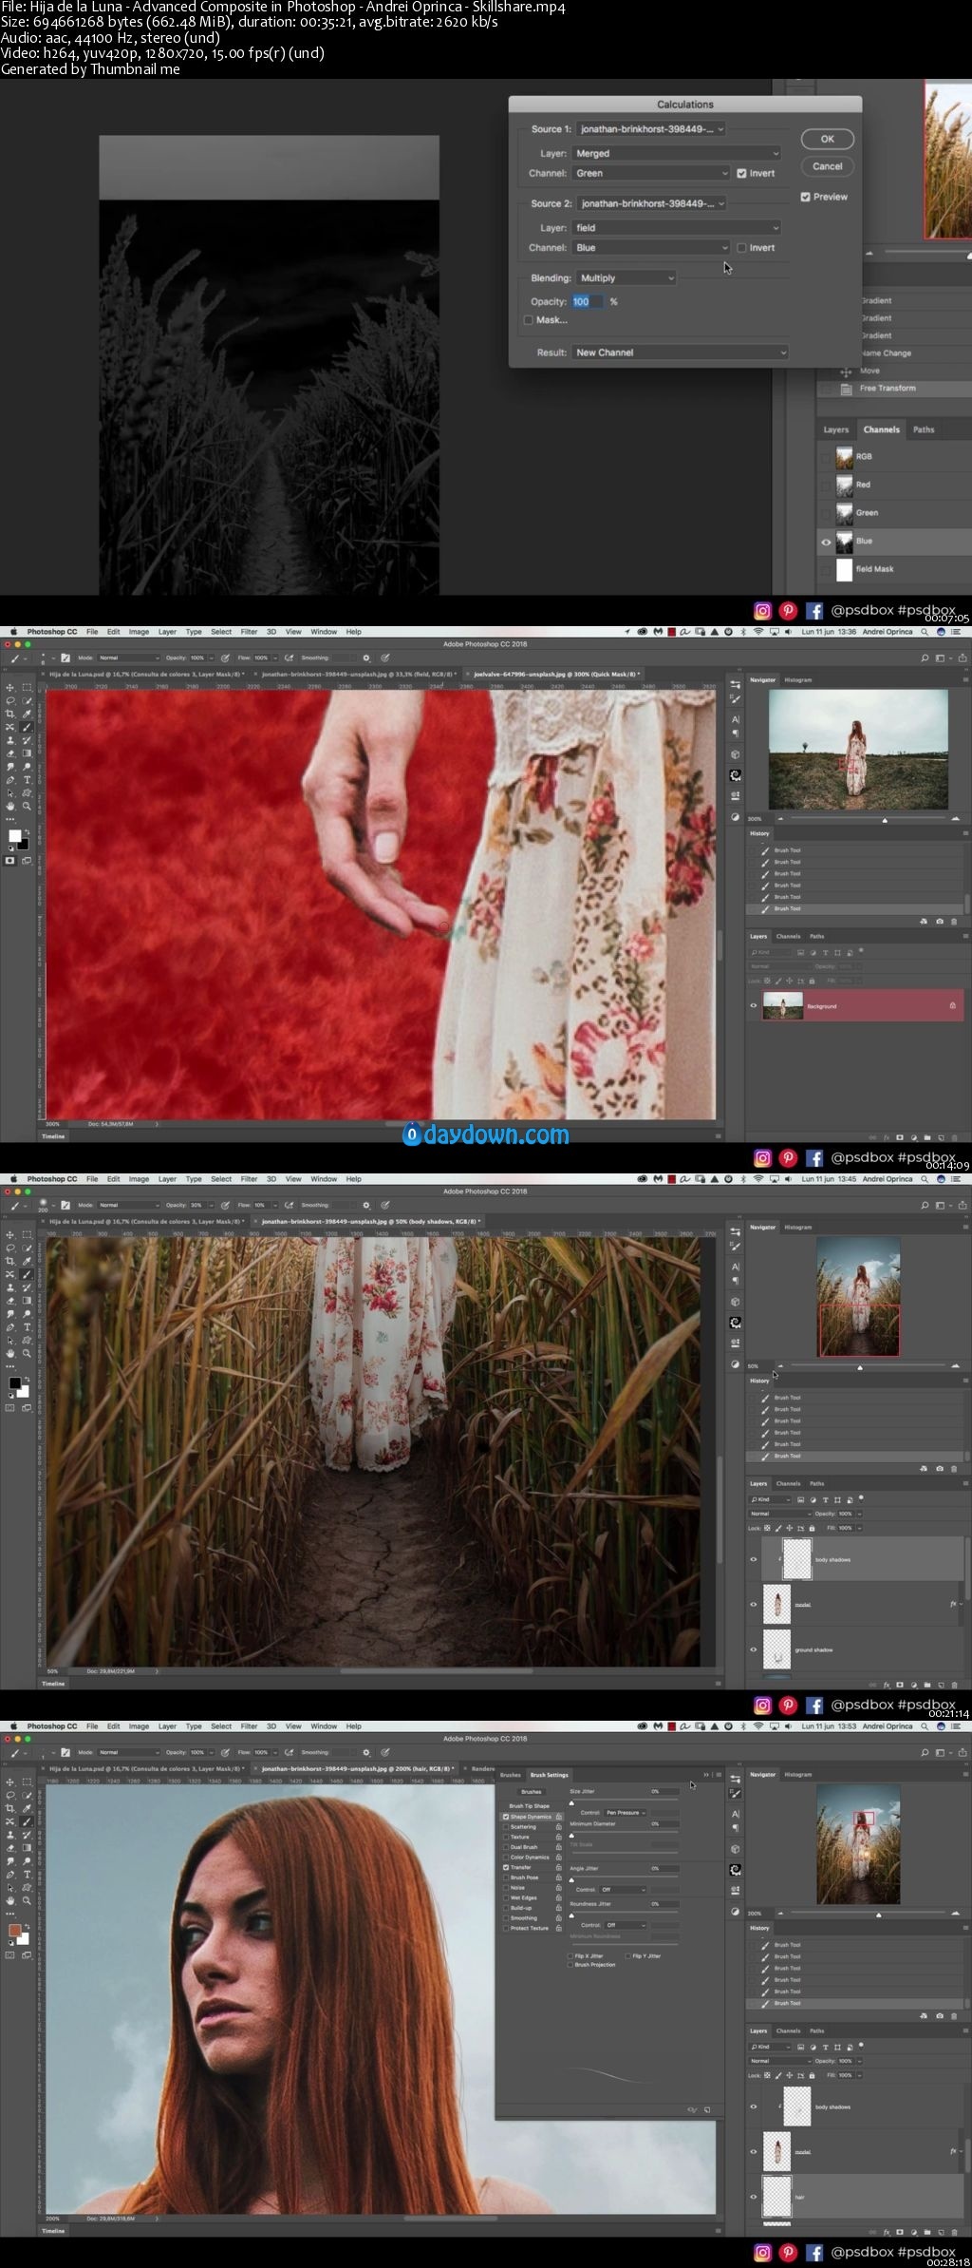Open the Blending dropdown set to Multiply
This screenshot has height=2268, width=972.
pos(626,278)
